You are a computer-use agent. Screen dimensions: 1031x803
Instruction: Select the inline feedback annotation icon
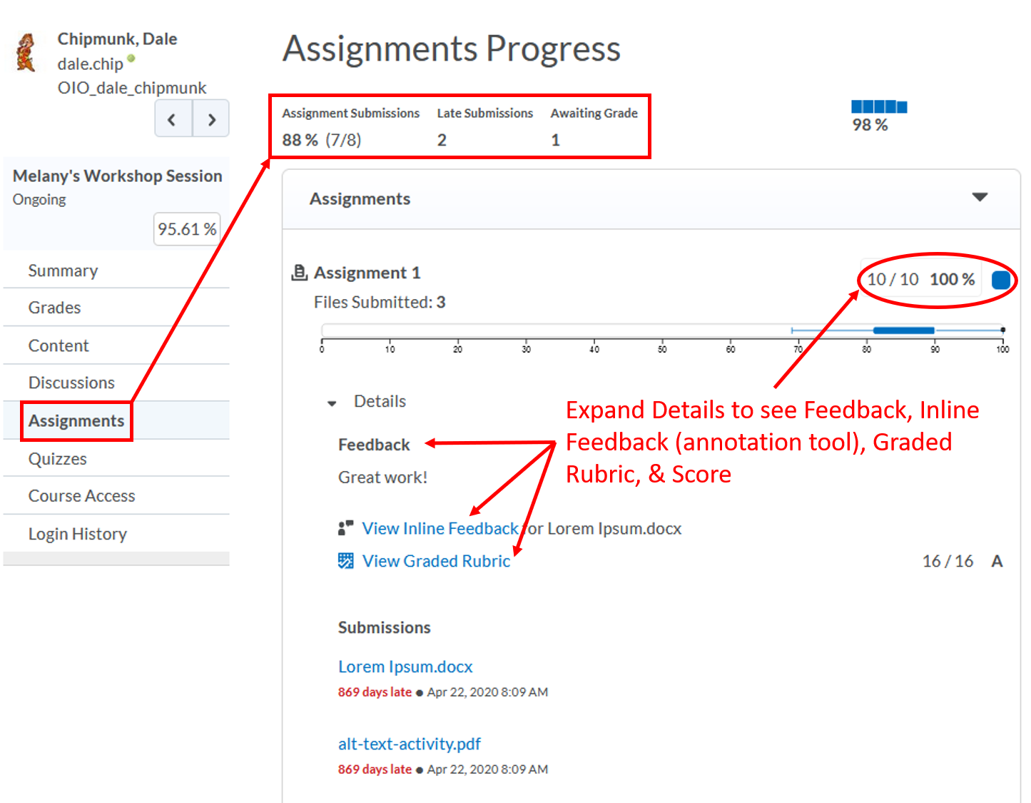click(345, 528)
